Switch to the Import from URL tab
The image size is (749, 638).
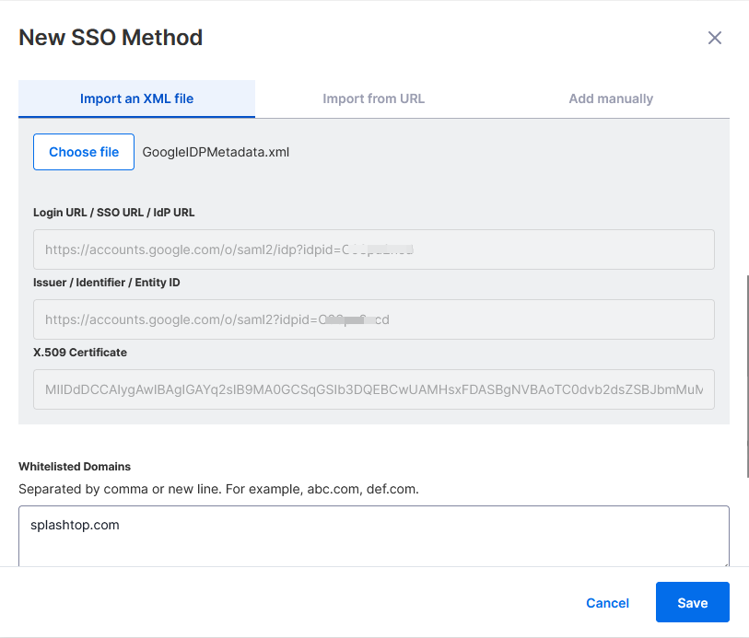373,98
